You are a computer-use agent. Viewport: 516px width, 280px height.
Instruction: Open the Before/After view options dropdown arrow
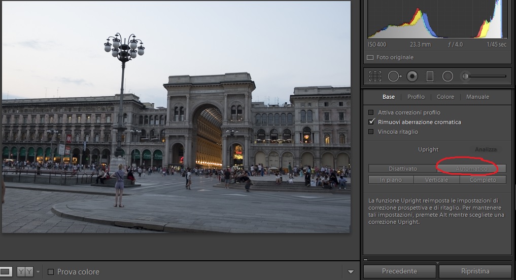38,272
